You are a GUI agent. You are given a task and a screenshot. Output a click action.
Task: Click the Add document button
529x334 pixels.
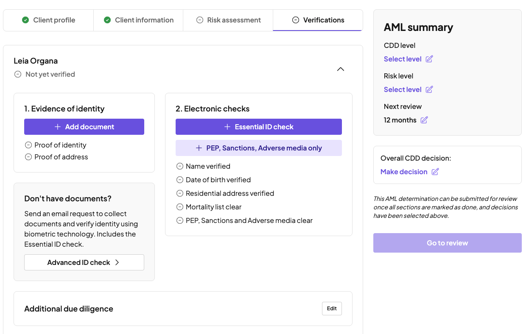[x=84, y=127]
